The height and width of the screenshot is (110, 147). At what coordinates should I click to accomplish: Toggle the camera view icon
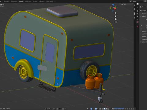[116, 19]
